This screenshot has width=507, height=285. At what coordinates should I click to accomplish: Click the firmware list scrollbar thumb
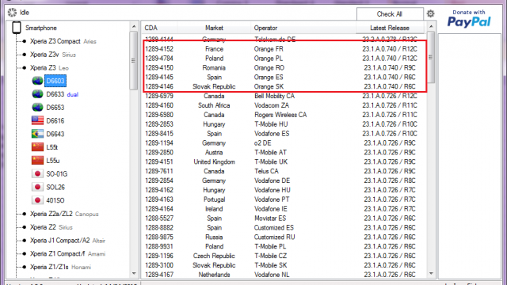click(431, 57)
